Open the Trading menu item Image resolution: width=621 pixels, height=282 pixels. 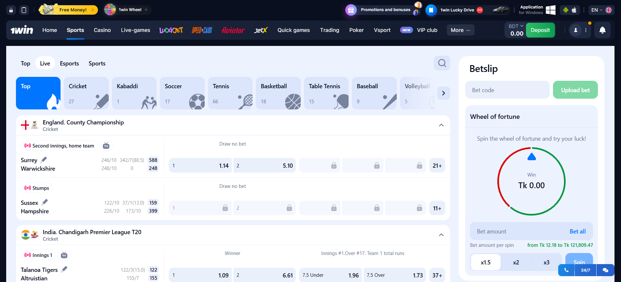pos(329,30)
